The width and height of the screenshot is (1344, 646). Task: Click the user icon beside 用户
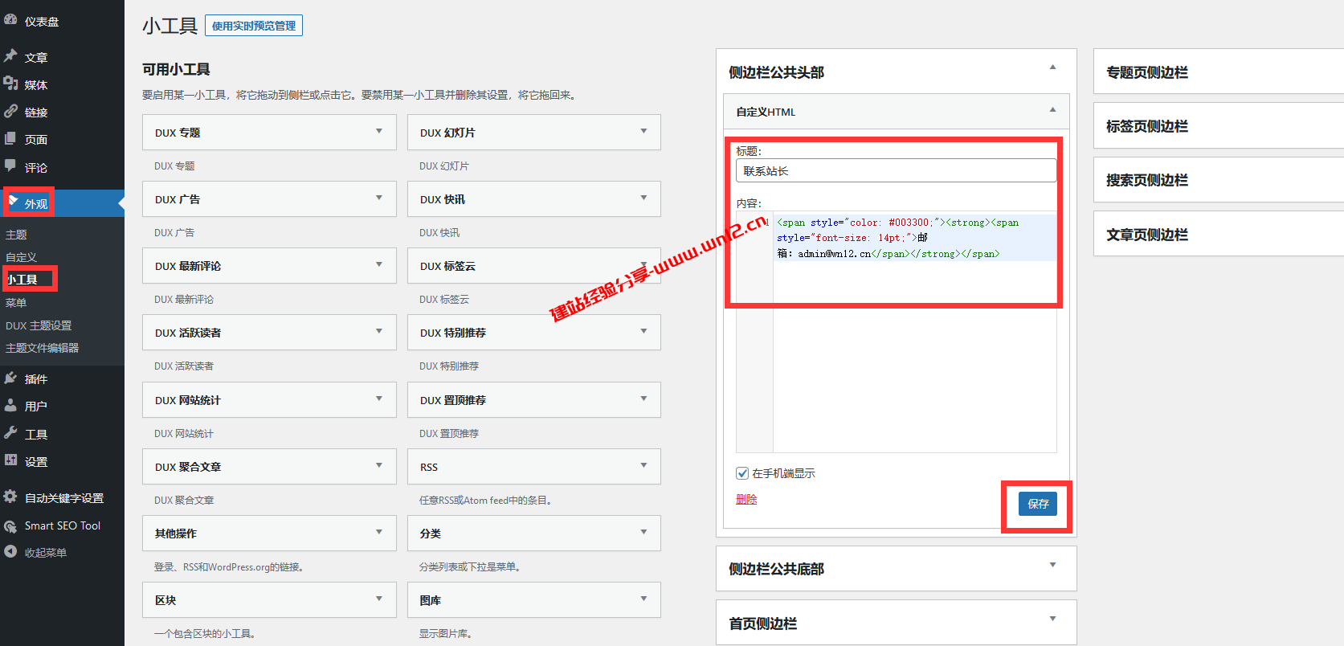coord(10,405)
